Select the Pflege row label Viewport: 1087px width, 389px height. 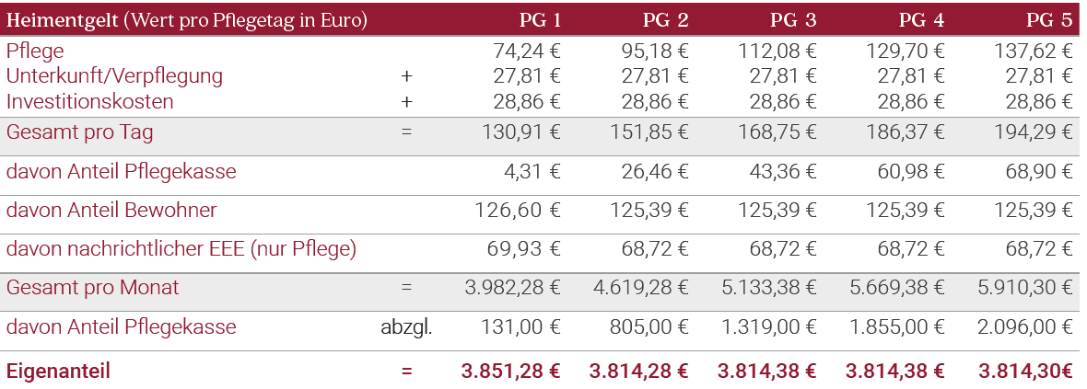coord(35,51)
